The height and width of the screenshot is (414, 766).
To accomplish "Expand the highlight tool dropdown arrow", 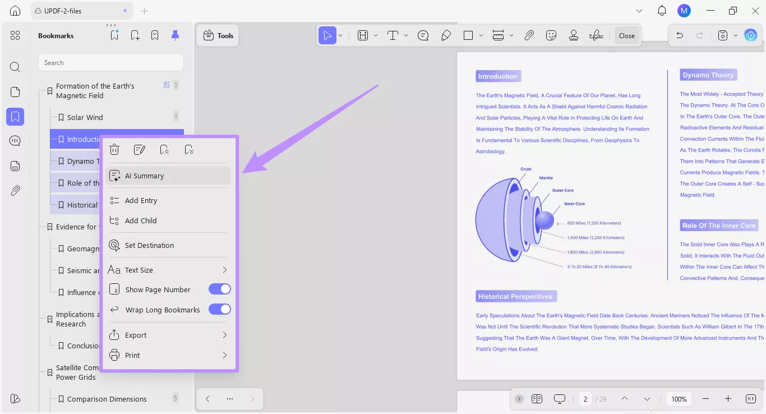I will [x=375, y=35].
